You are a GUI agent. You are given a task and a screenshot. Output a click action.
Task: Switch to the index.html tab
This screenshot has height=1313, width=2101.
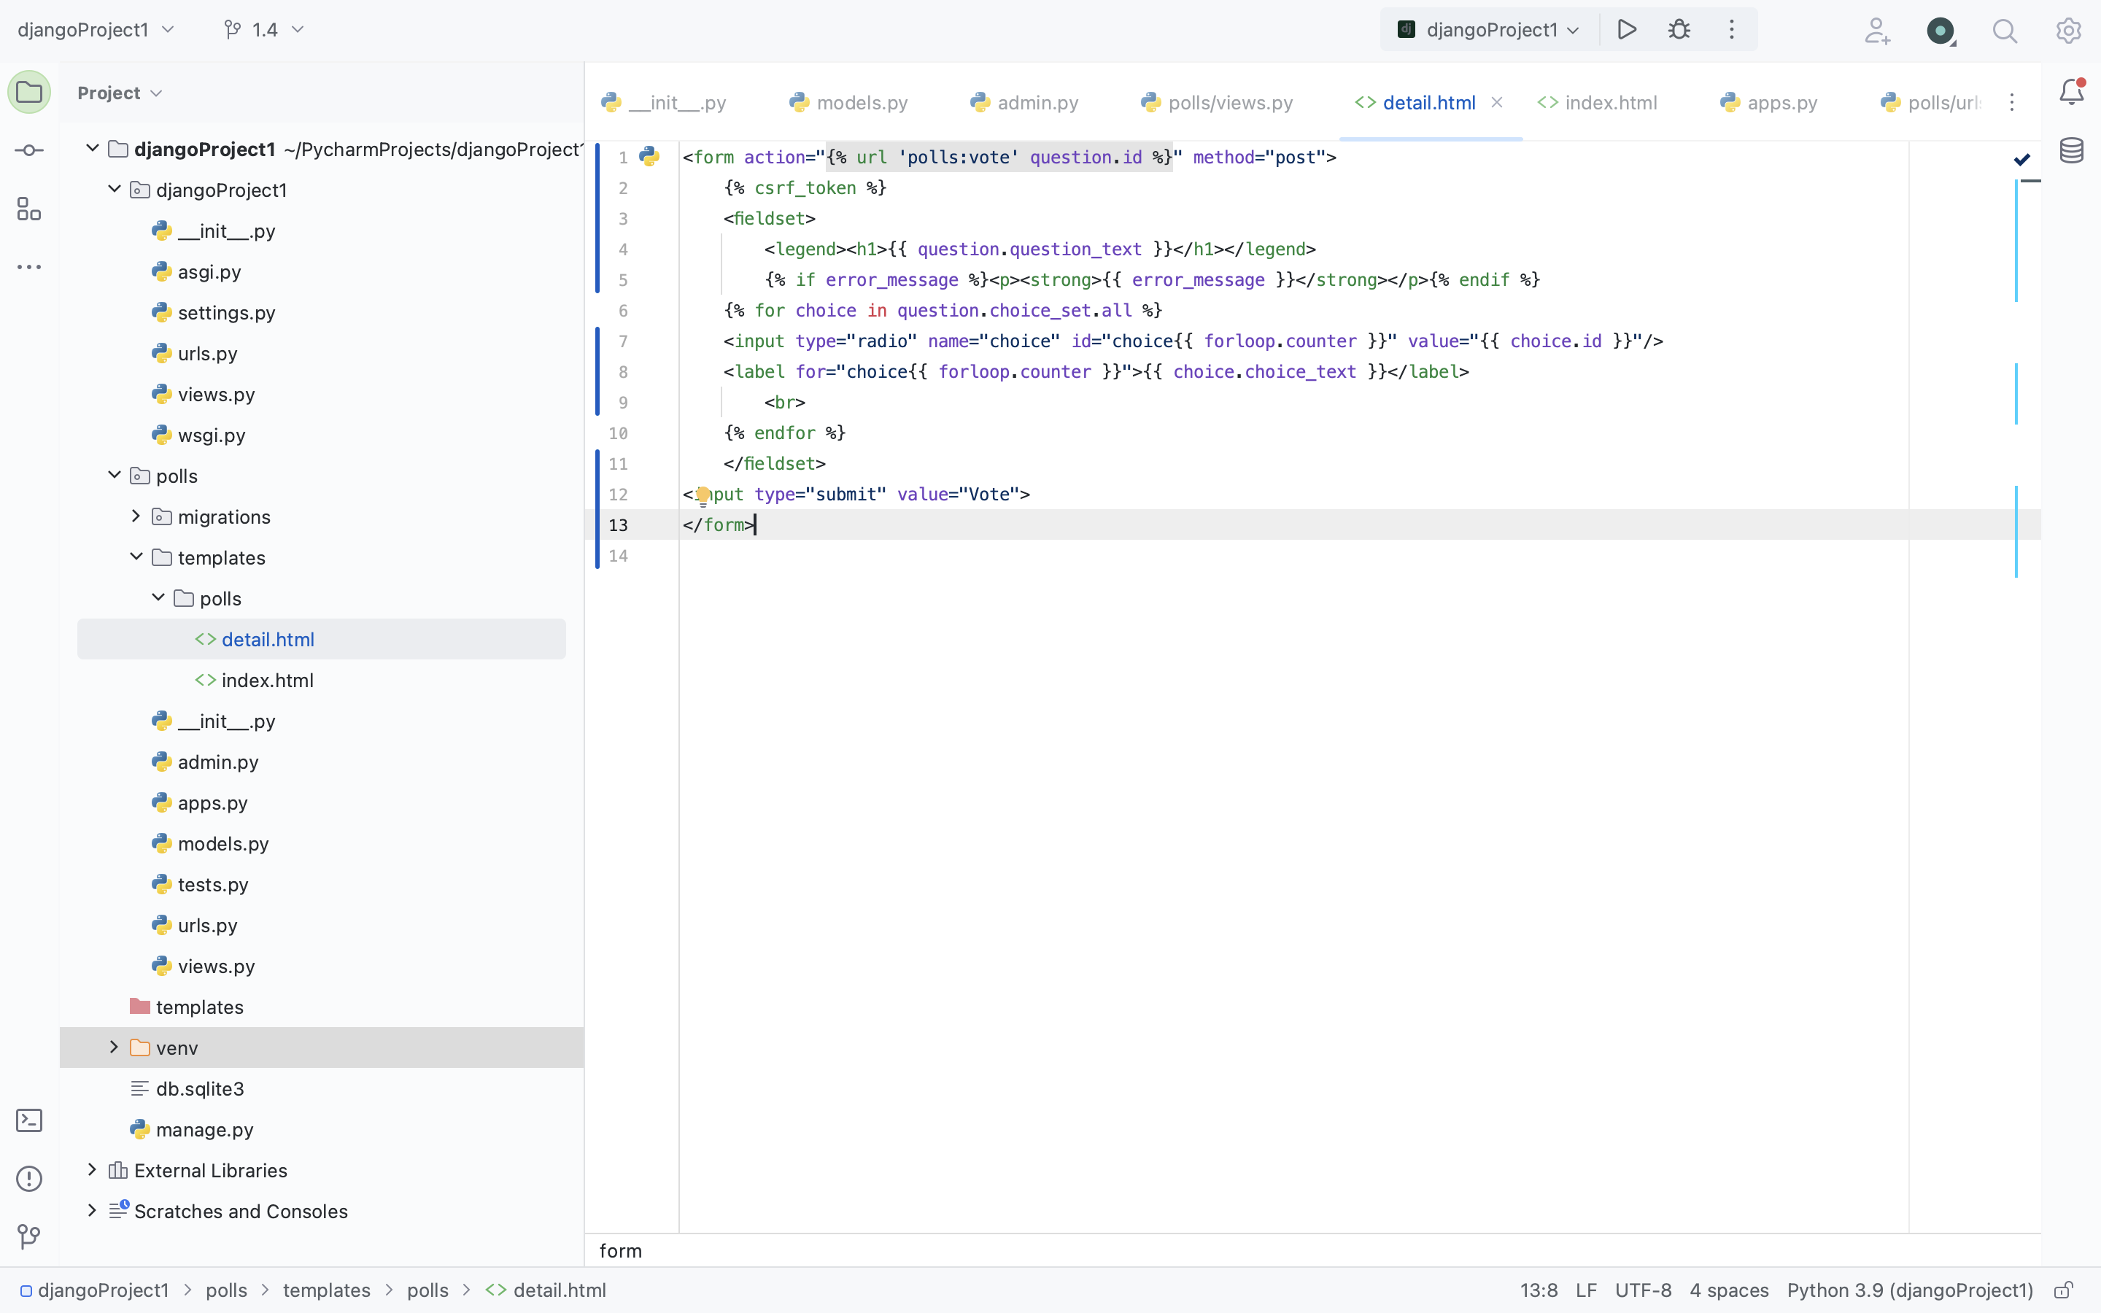(1609, 102)
